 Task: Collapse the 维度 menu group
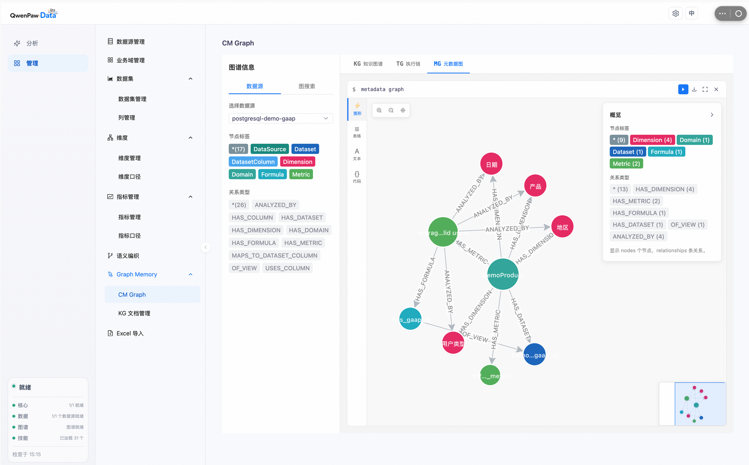[x=190, y=138]
